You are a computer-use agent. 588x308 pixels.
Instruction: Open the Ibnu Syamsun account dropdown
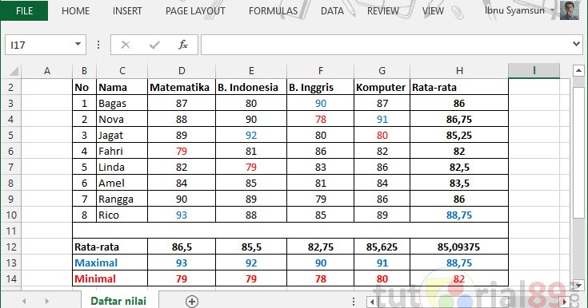tap(519, 10)
